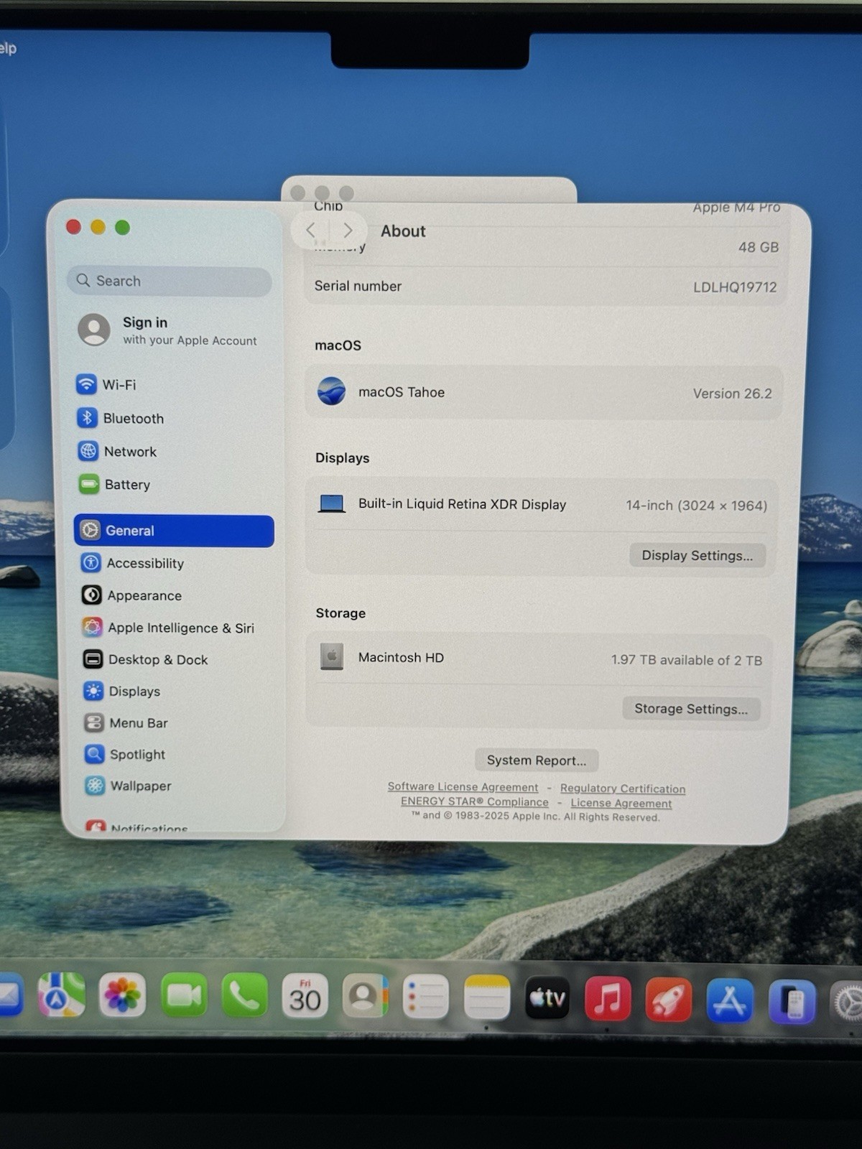Click the Version 26.2 text

[x=732, y=394]
